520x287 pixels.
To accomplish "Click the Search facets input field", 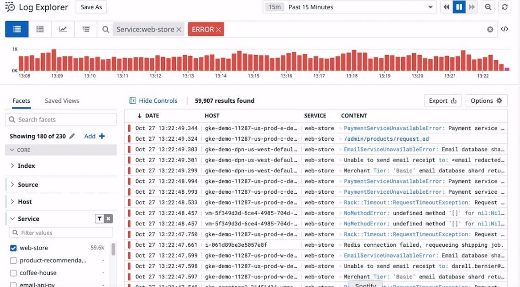I will 61,119.
